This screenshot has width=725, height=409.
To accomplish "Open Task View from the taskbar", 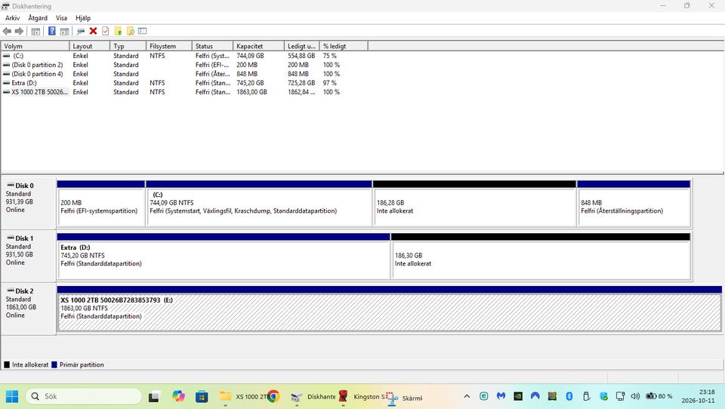I will 154,396.
